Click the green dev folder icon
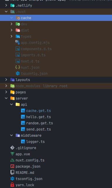Viewport: 112px width, 188px height. [x=18, y=24]
